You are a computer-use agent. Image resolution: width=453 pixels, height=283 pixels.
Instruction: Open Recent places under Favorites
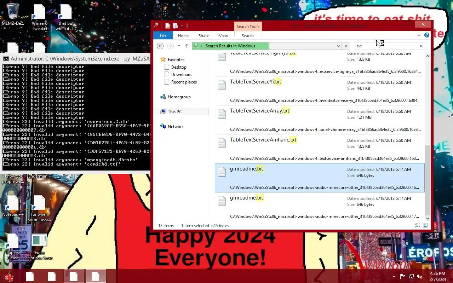(184, 82)
